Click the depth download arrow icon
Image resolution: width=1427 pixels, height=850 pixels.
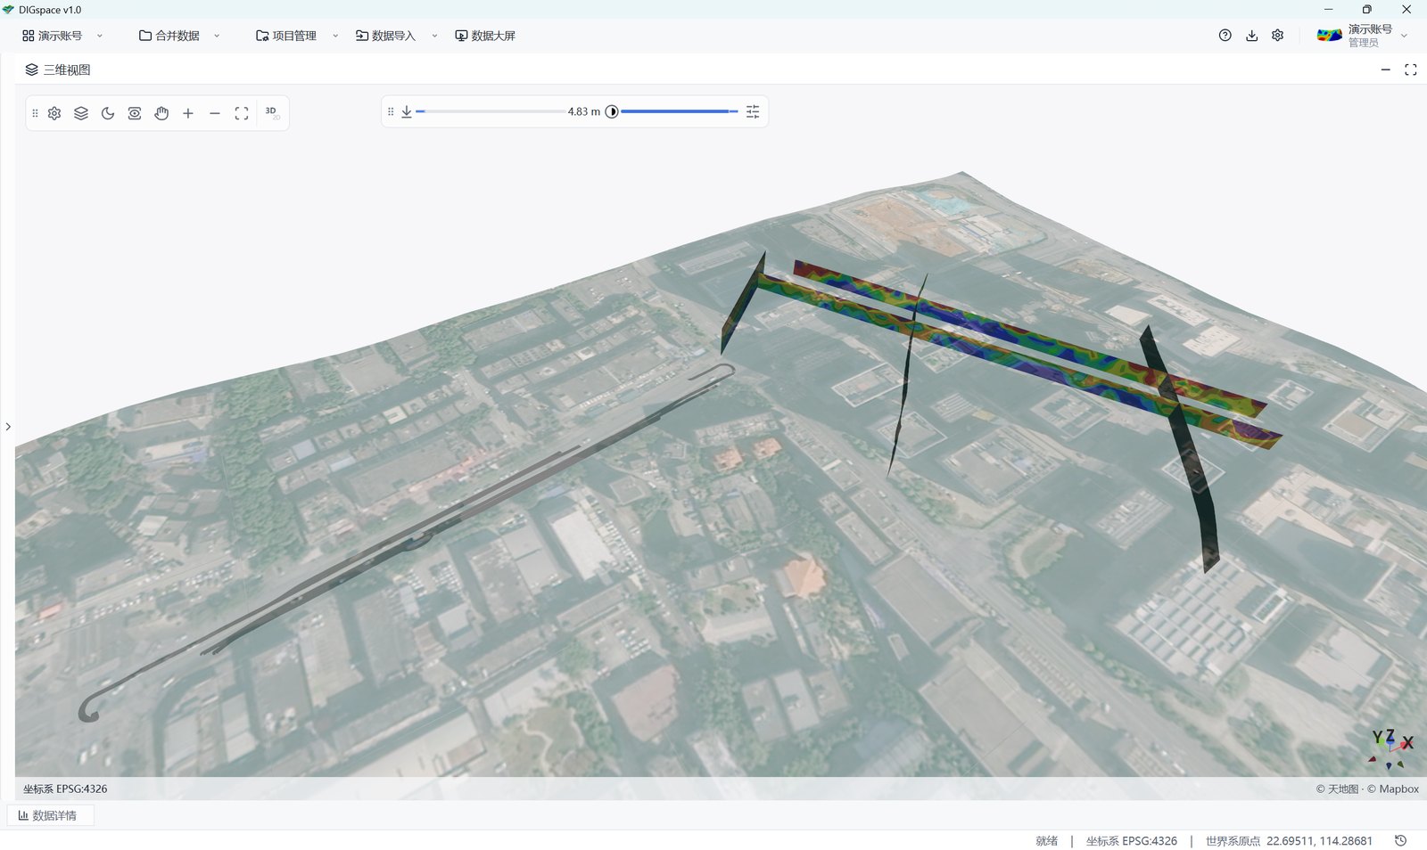(x=407, y=111)
